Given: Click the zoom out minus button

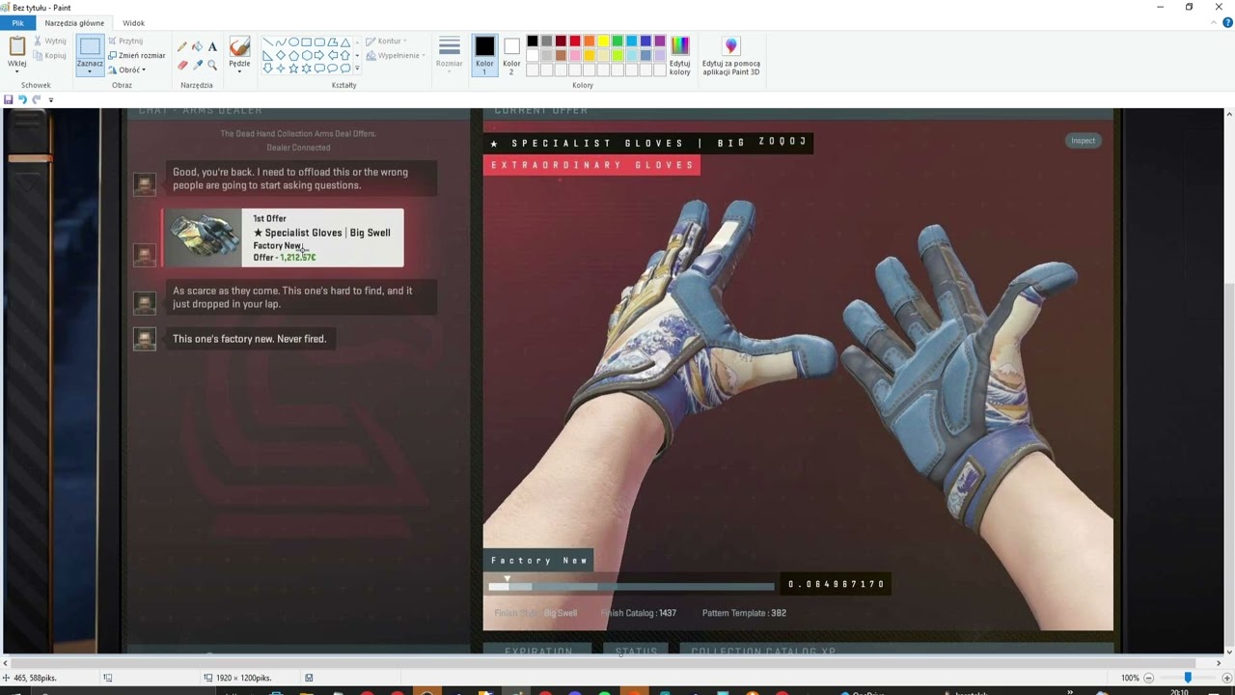Looking at the screenshot, I should point(1148,678).
